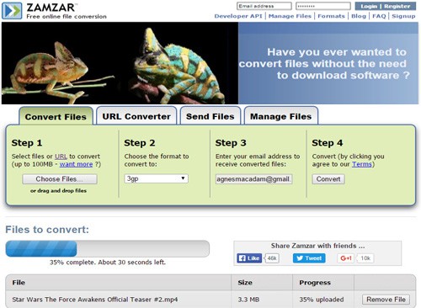Click the 'or drag and drop files' text

(x=58, y=191)
